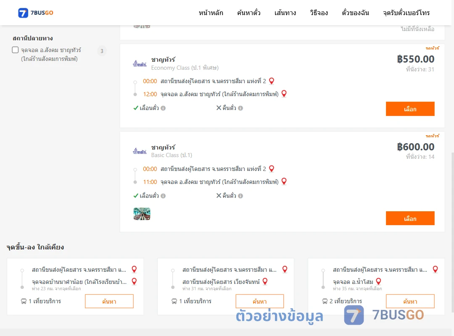Screen dimensions: 454x336
Task: Tick the จุดจอด อ.สังคม ชาญทัวร์ destination checkbox
Action: click(16, 50)
